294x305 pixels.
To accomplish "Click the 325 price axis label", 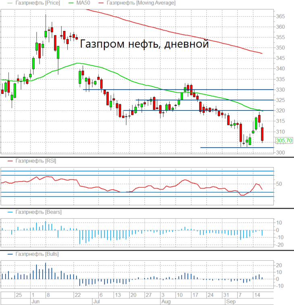I will click(280, 100).
